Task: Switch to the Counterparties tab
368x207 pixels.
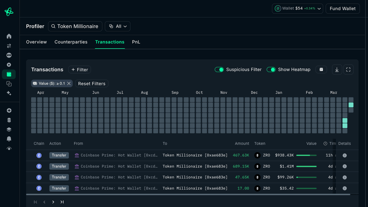Action: (71, 42)
